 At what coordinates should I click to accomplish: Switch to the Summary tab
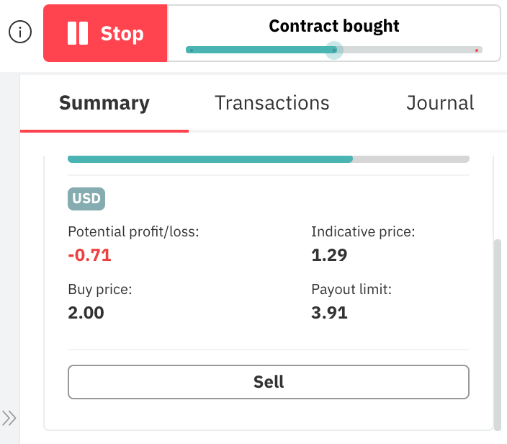104,103
